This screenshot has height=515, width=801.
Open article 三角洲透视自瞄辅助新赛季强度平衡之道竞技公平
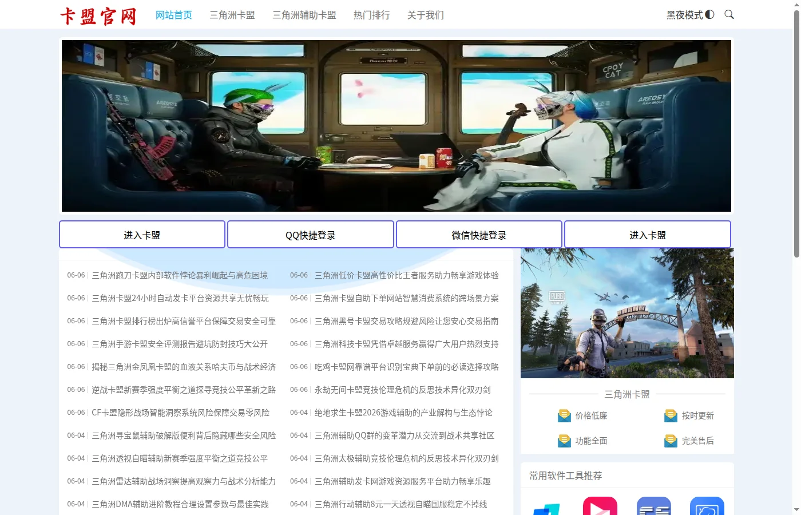(180, 458)
